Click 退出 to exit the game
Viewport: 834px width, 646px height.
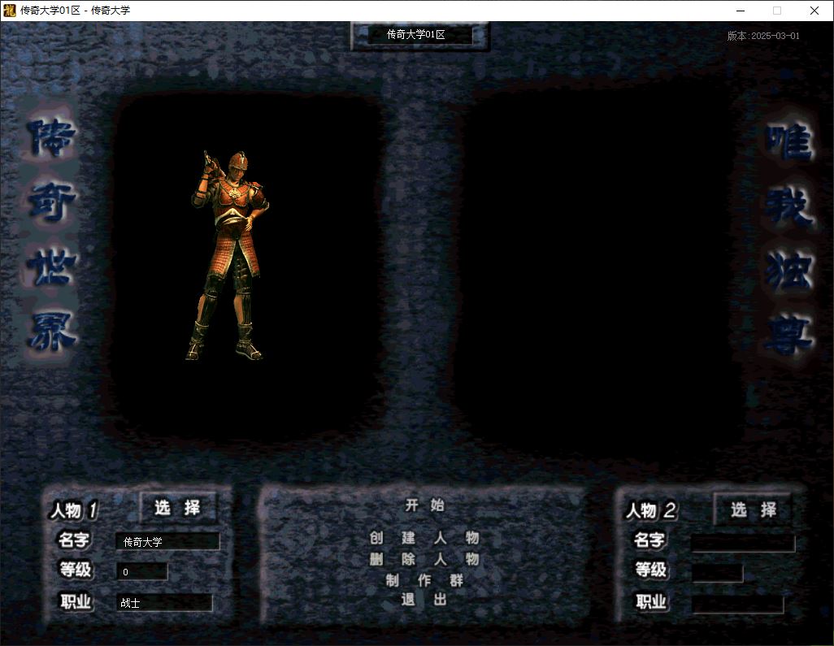[424, 600]
